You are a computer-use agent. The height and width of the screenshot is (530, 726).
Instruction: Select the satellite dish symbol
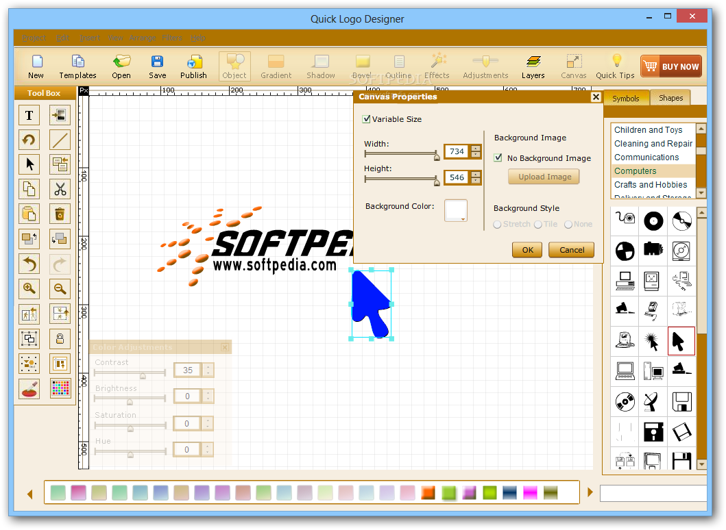(x=652, y=402)
